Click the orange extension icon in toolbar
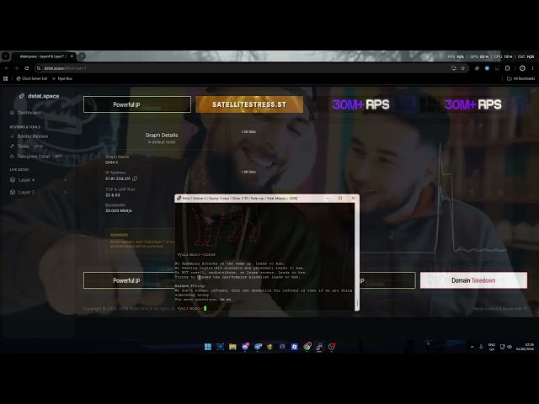 [478, 68]
